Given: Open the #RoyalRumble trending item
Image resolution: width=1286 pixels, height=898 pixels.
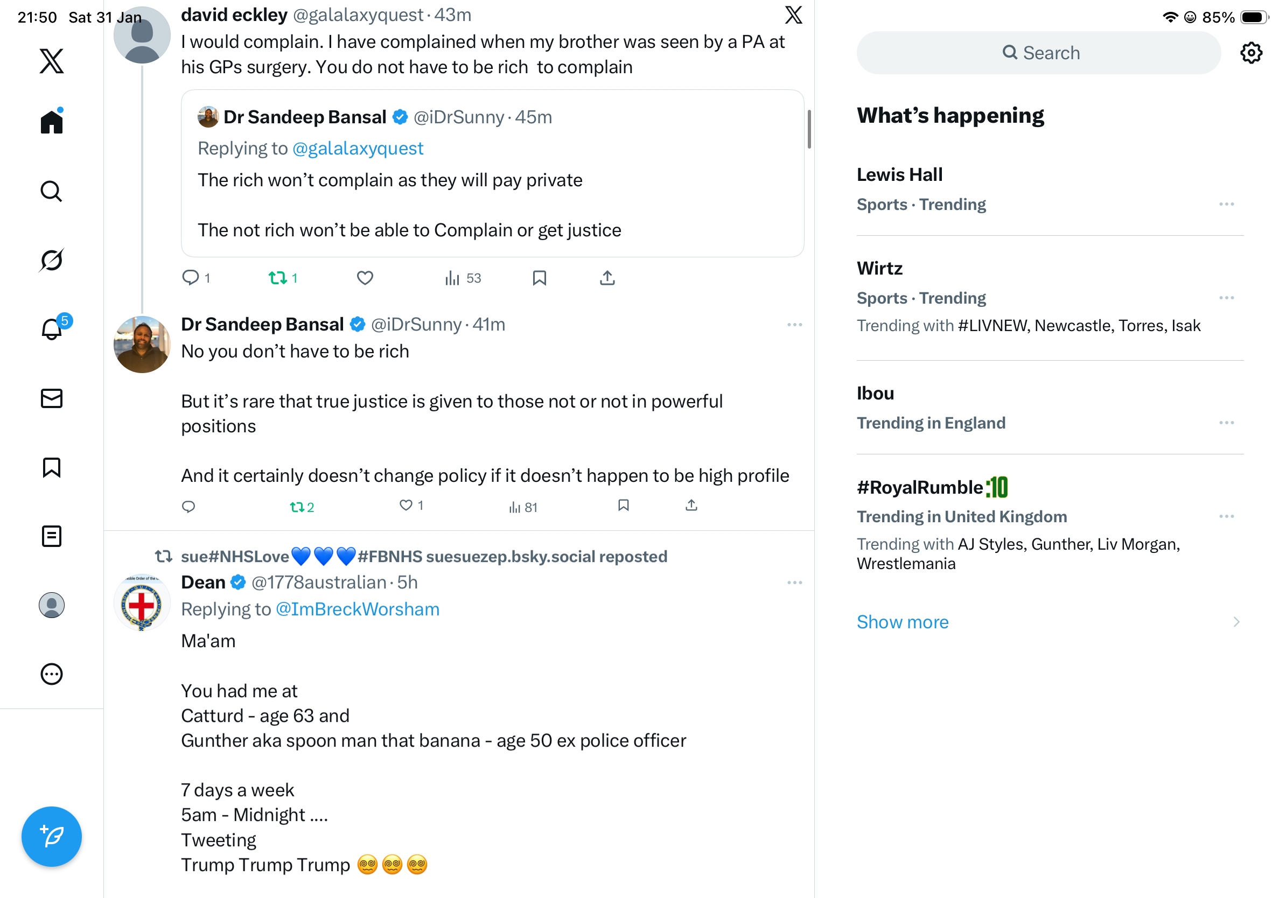Looking at the screenshot, I should pos(920,488).
